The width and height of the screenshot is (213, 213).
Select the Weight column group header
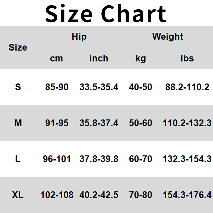pyautogui.click(x=168, y=36)
